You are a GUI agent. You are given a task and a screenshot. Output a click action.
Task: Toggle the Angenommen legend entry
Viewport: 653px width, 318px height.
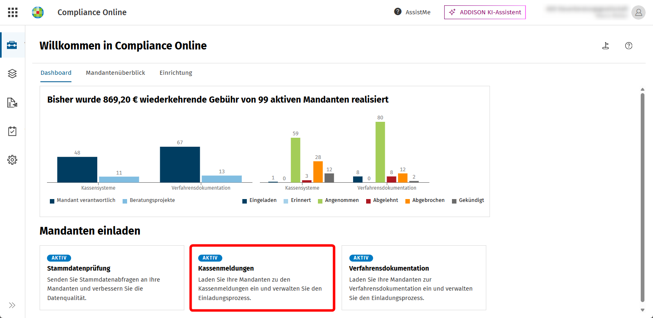[x=338, y=200]
